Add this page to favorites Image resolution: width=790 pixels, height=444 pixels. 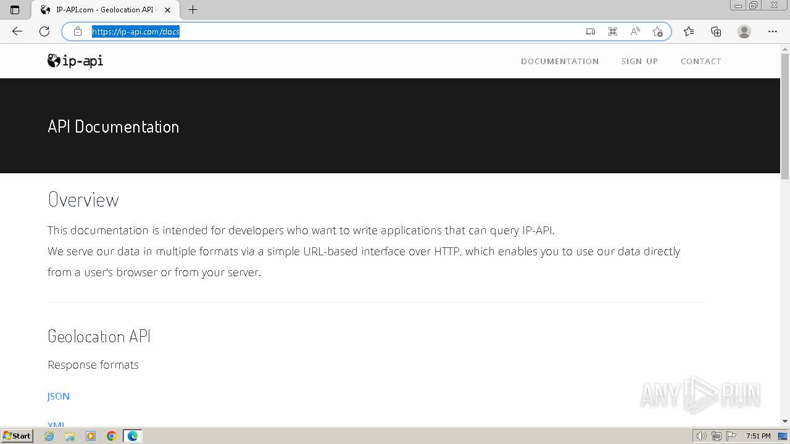click(657, 31)
